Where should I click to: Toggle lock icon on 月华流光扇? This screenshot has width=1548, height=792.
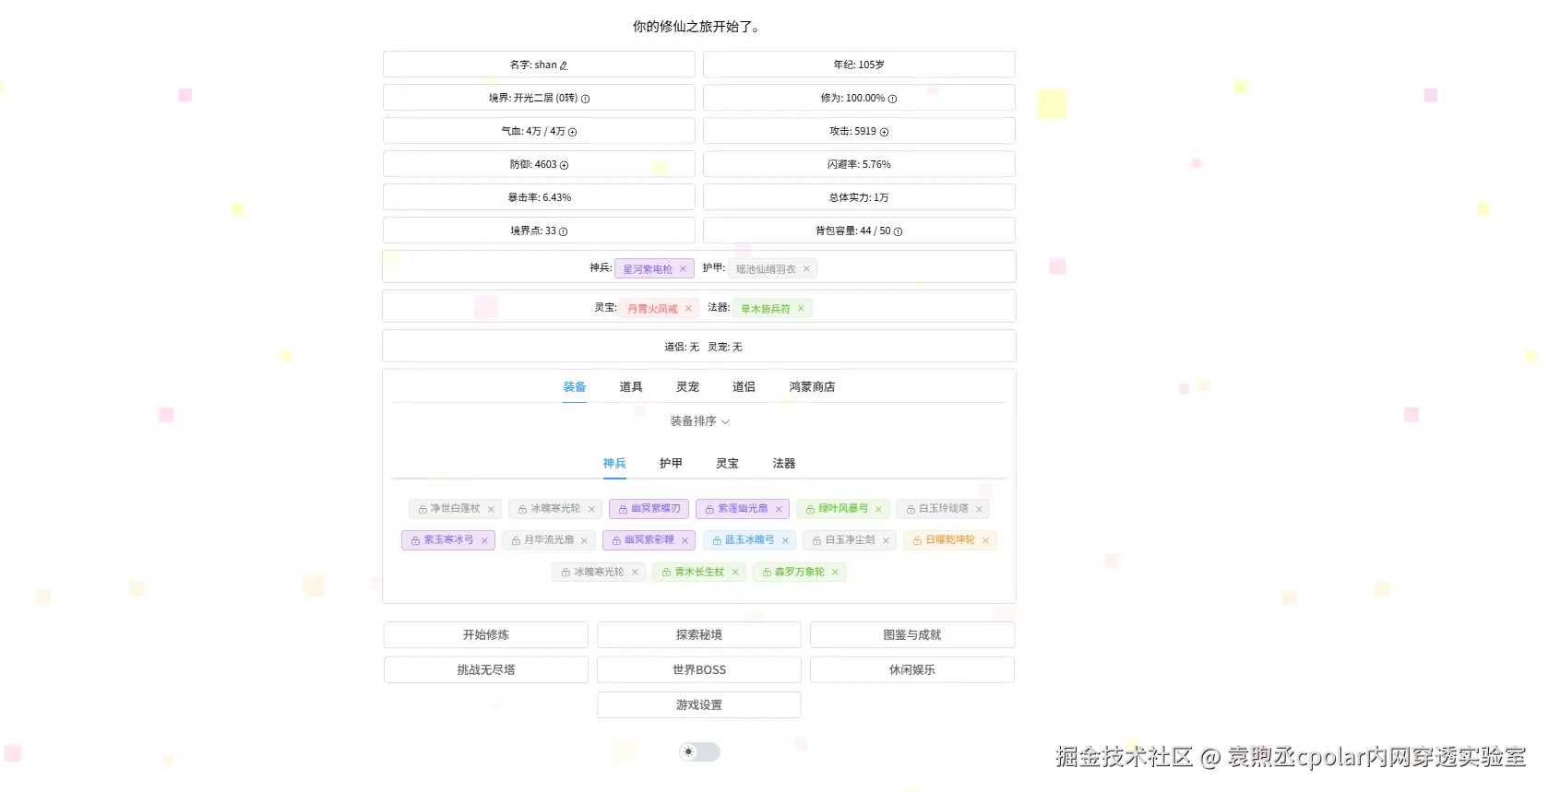point(516,540)
